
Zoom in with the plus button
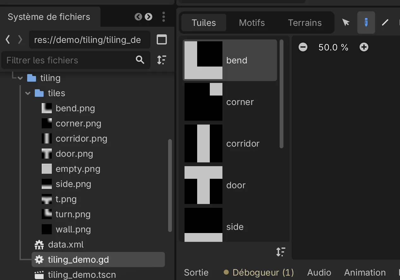[364, 47]
